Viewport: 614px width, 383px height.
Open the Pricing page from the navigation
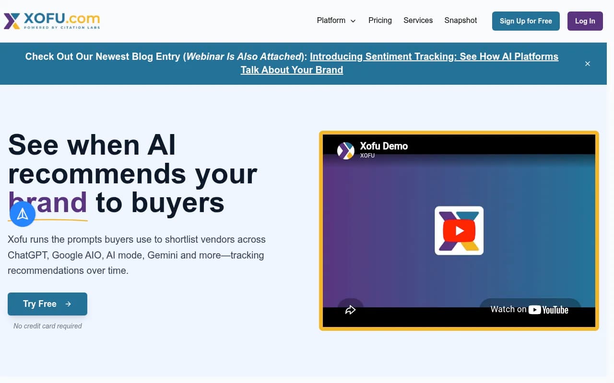click(x=380, y=21)
